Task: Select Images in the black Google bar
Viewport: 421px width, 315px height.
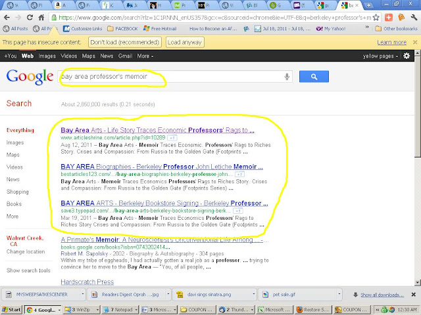Action: pyautogui.click(x=47, y=56)
